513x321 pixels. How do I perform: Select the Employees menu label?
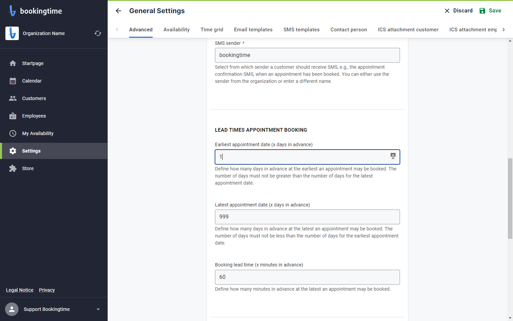[x=34, y=116]
